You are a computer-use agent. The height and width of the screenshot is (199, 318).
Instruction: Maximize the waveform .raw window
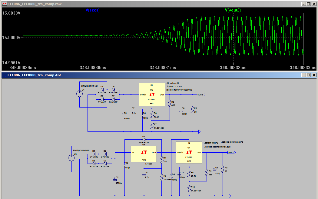309,4
